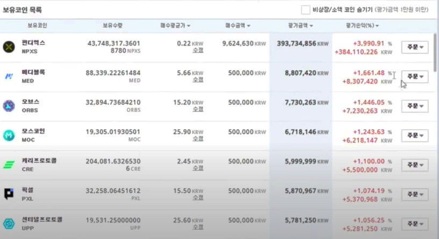Click the 88,339.22261484 MED quantity
439x239 pixels.
point(113,76)
